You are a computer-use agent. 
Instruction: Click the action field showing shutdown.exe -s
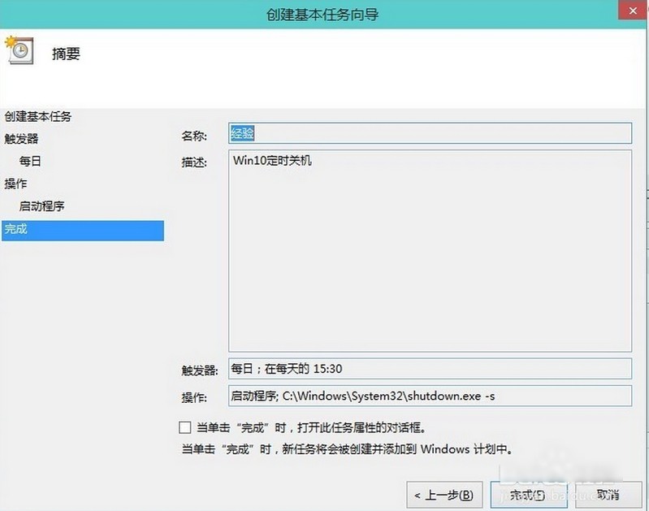coord(430,396)
